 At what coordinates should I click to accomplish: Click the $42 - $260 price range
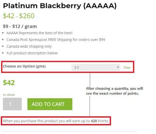tap(19, 16)
